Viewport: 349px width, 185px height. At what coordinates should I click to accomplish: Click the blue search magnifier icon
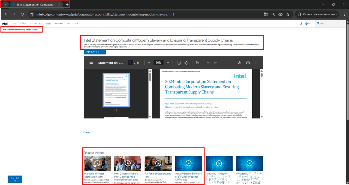[x=318, y=24]
